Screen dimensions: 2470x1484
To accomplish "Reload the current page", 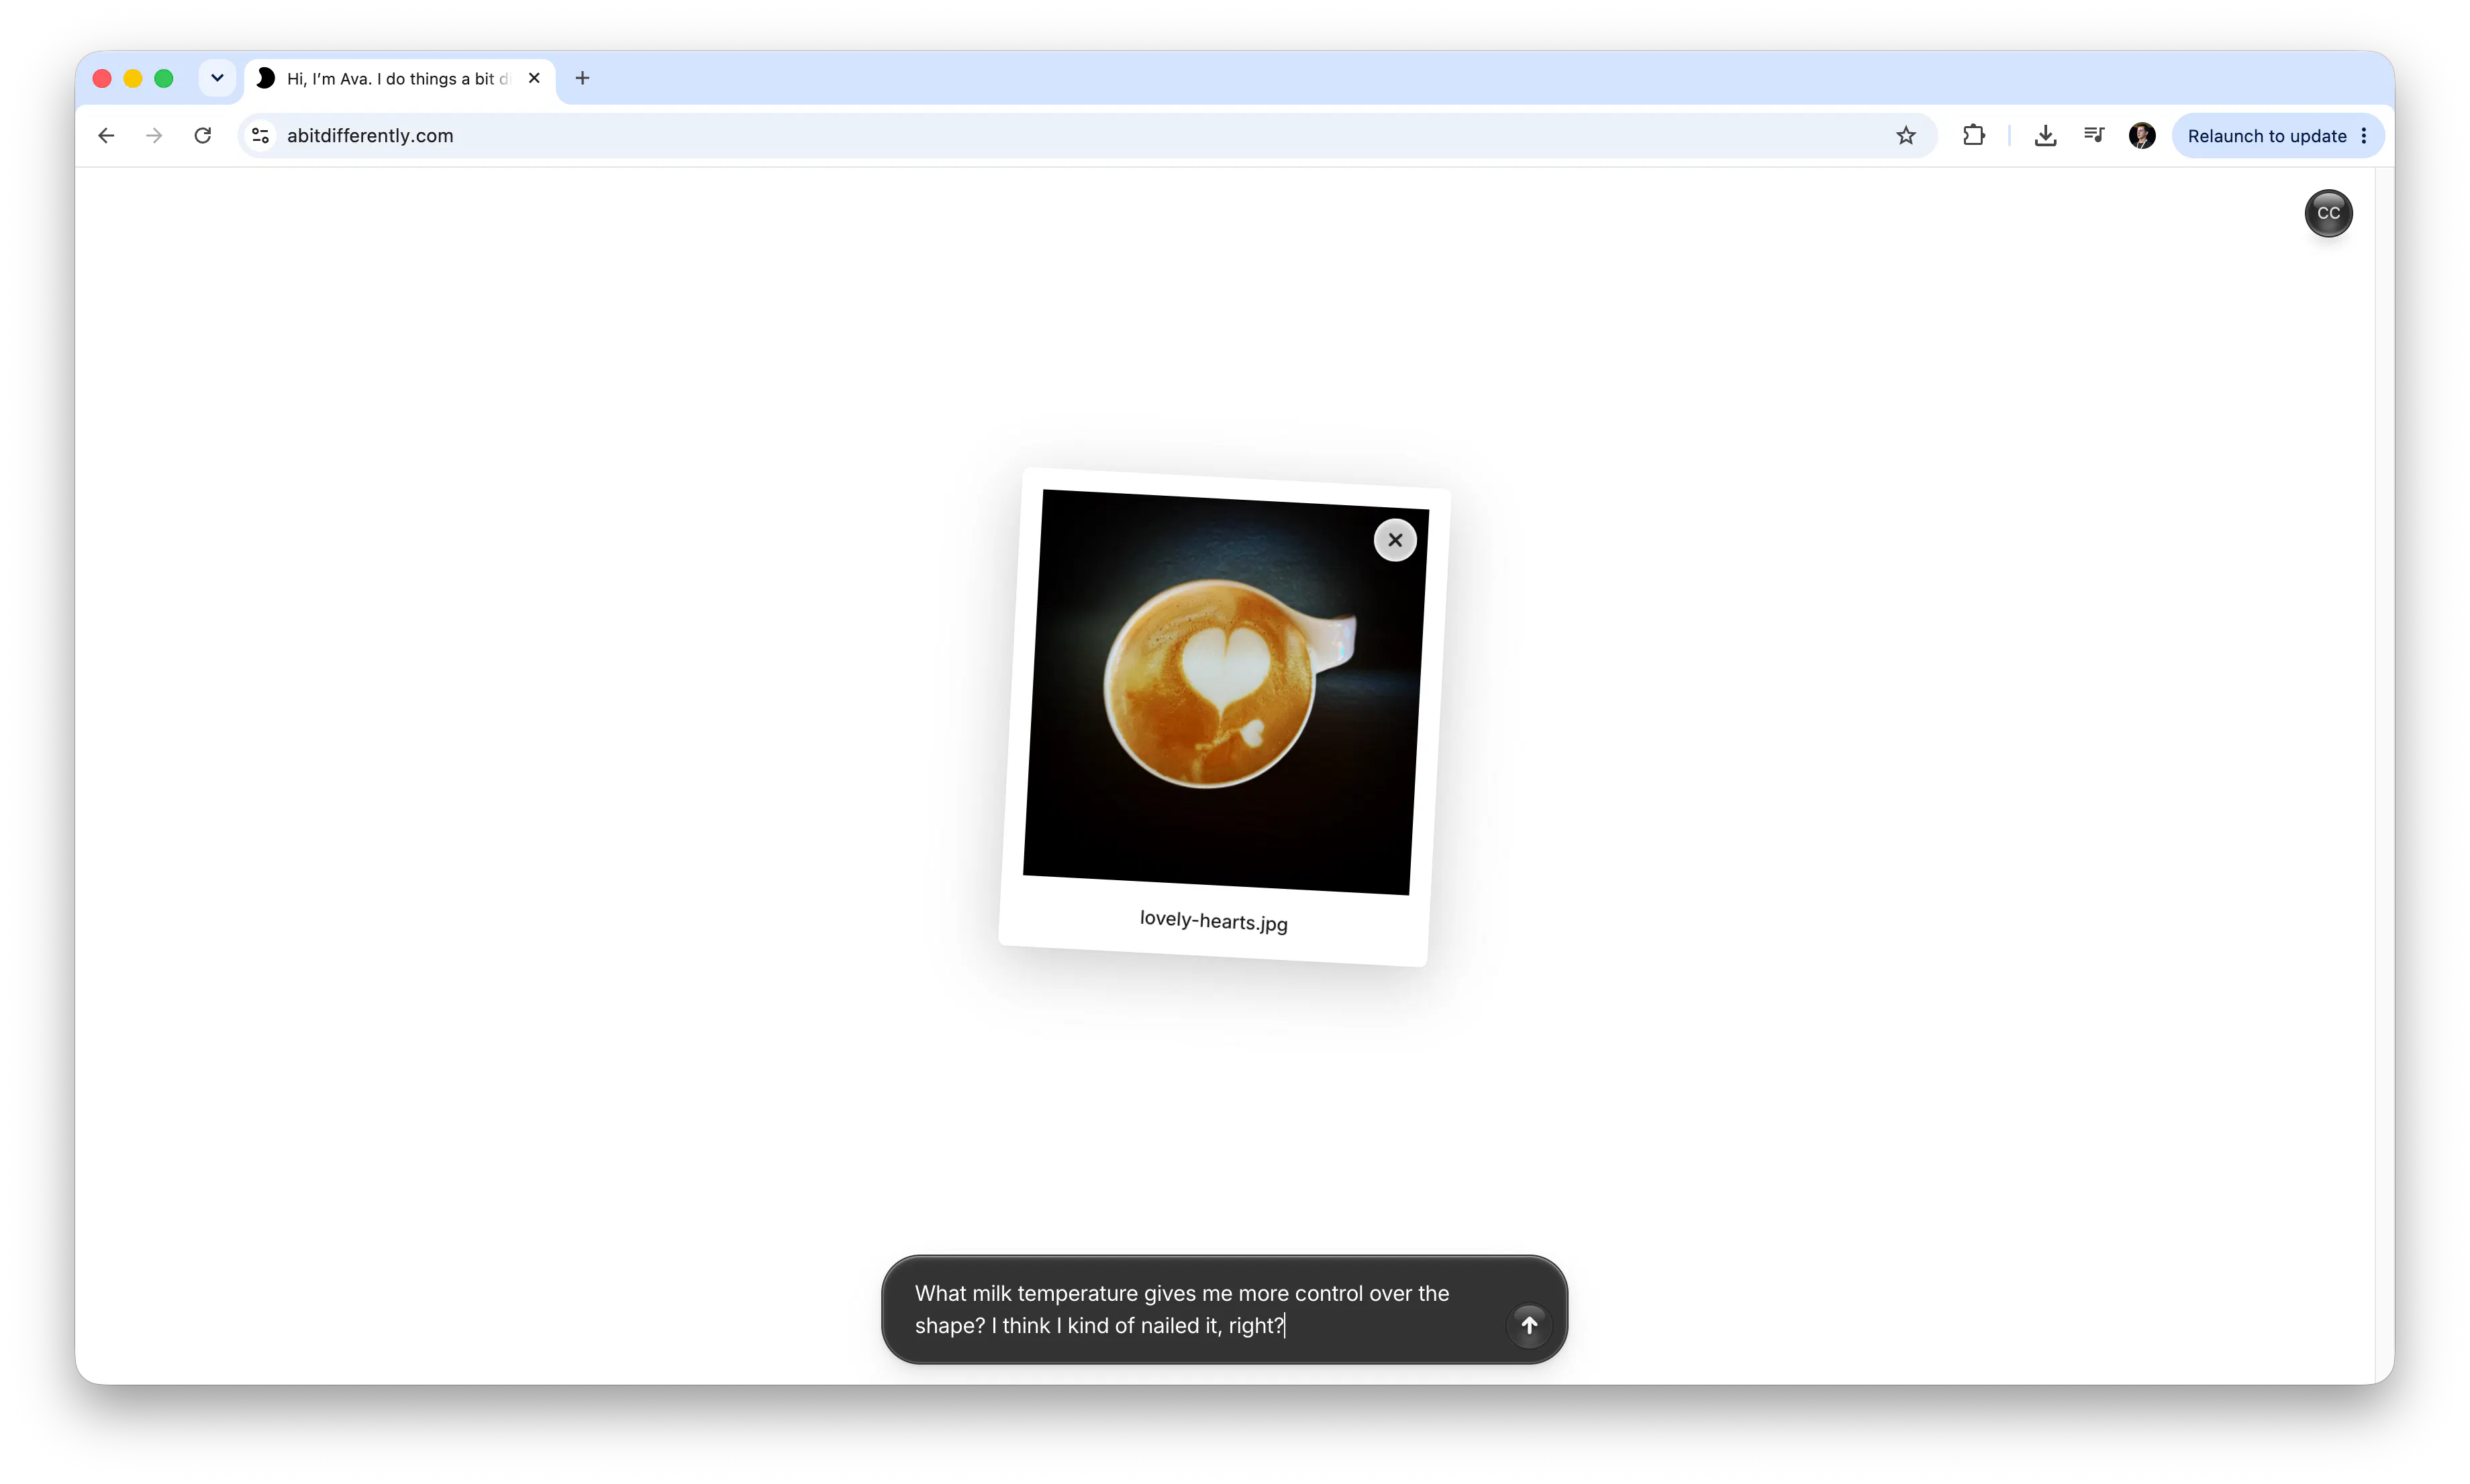I will [x=203, y=135].
